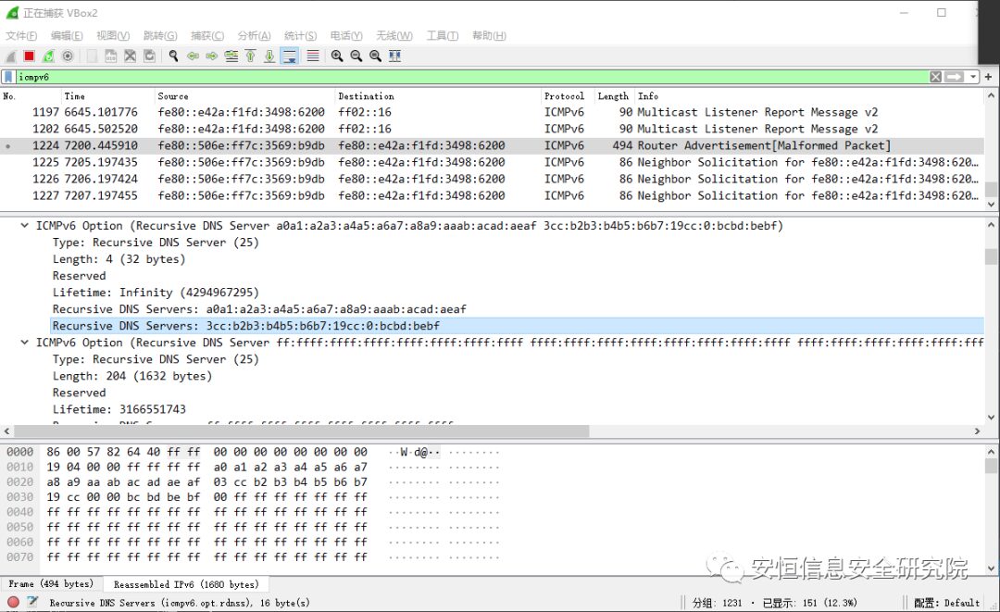This screenshot has height=612, width=1000.
Task: Click the open capture file icon
Action: [92, 56]
